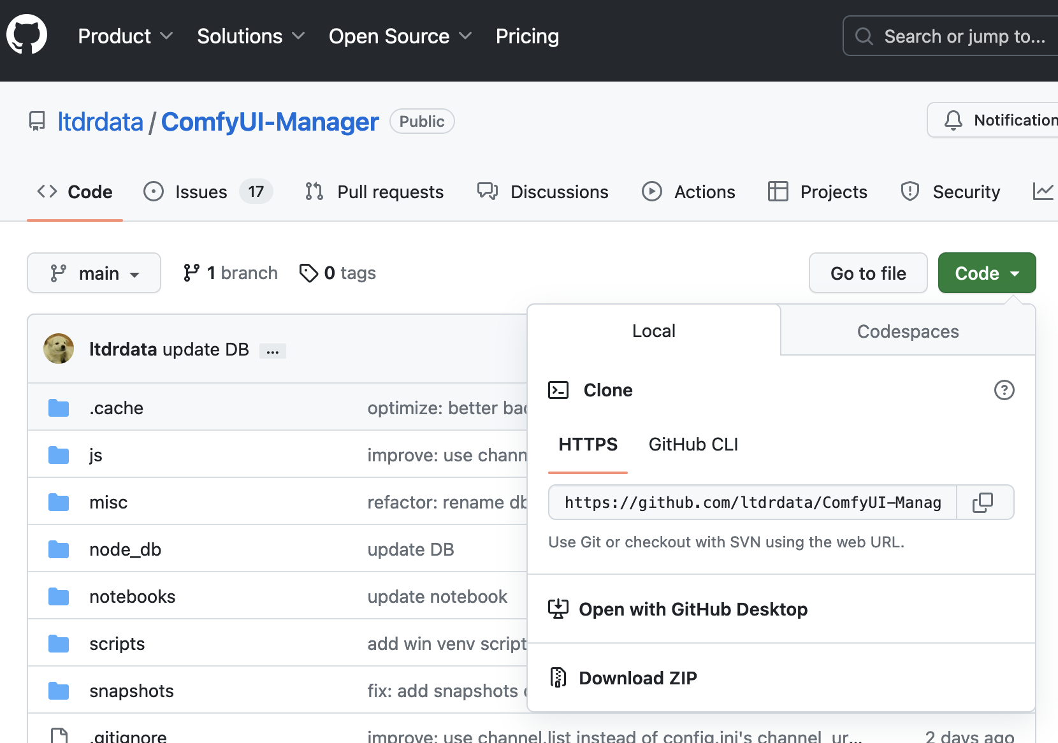Expand the commit message ellipsis
Screen dimensions: 1058x743
pos(273,351)
